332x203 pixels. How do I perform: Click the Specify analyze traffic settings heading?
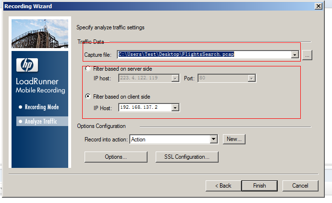click(111, 27)
